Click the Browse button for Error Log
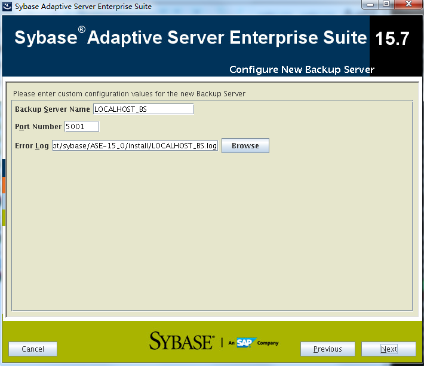The width and height of the screenshot is (424, 366). [245, 146]
